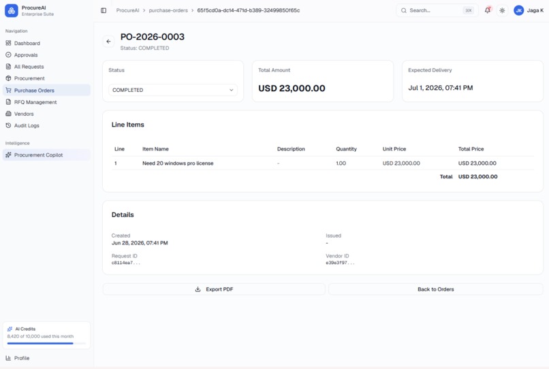Open RFQ Management
The width and height of the screenshot is (549, 369).
pos(46,102)
